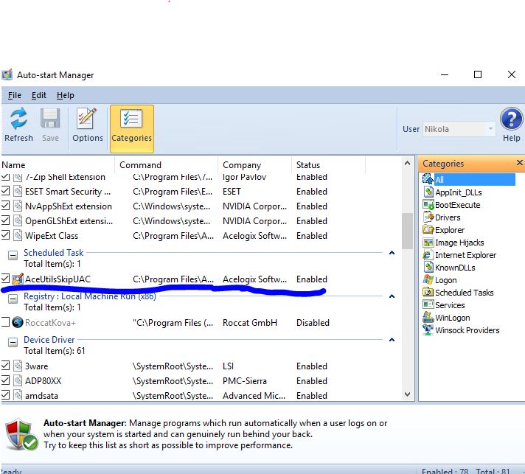Open the User dropdown showing Nikola
Screen dimensions: 525x474
click(x=459, y=129)
